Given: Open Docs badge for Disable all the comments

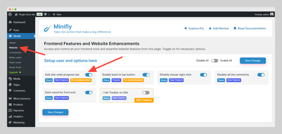Looking at the screenshot, I should (x=221, y=80).
